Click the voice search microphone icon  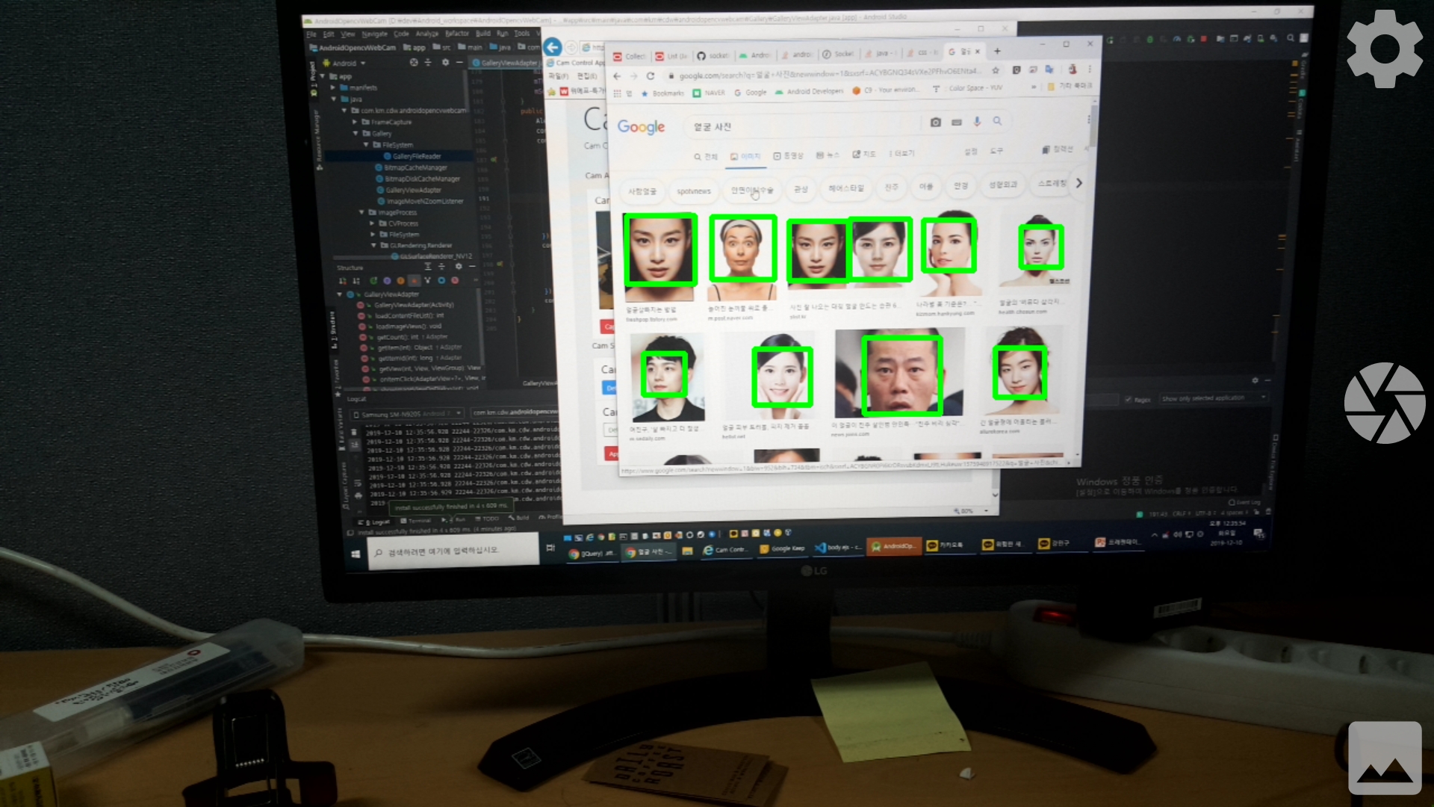977,122
